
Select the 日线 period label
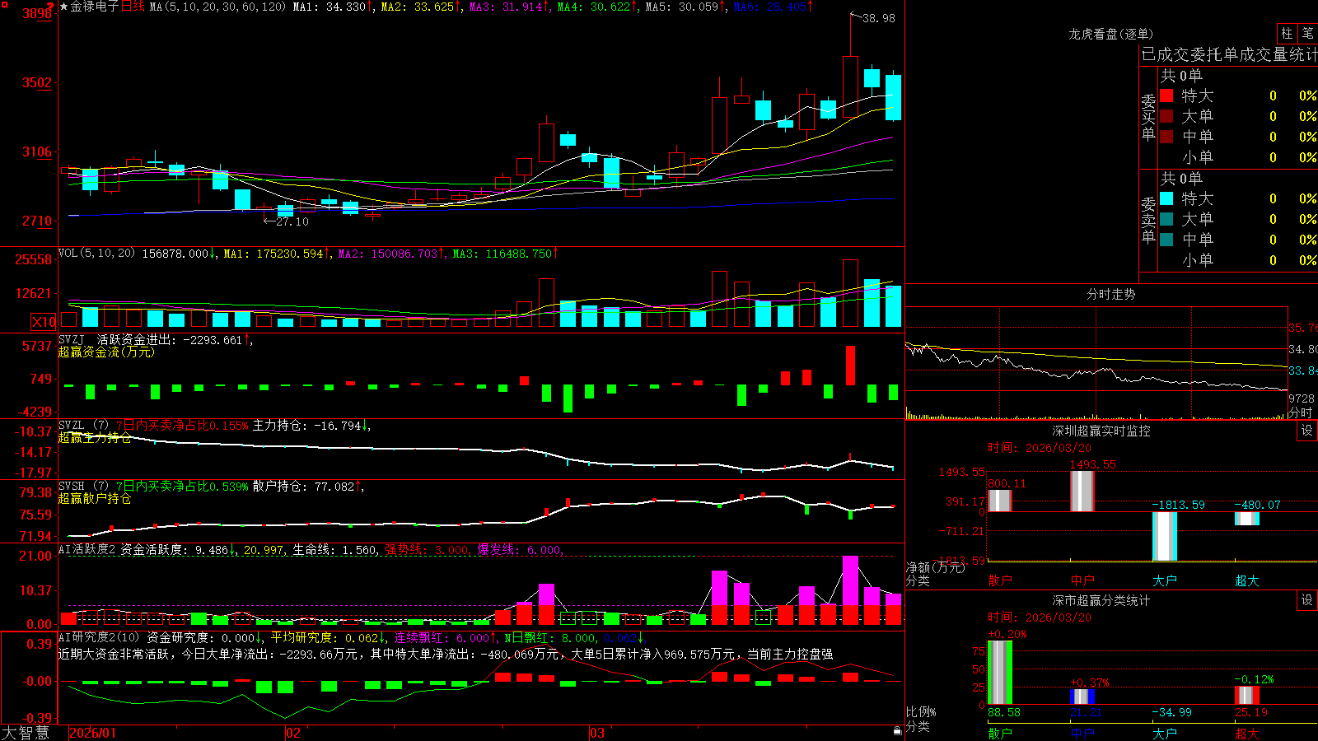133,7
